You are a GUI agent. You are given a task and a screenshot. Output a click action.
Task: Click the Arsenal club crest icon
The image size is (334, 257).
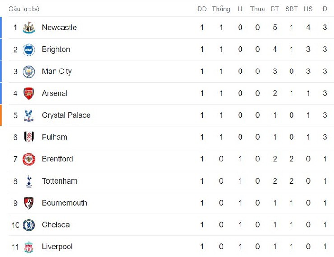pyautogui.click(x=29, y=93)
